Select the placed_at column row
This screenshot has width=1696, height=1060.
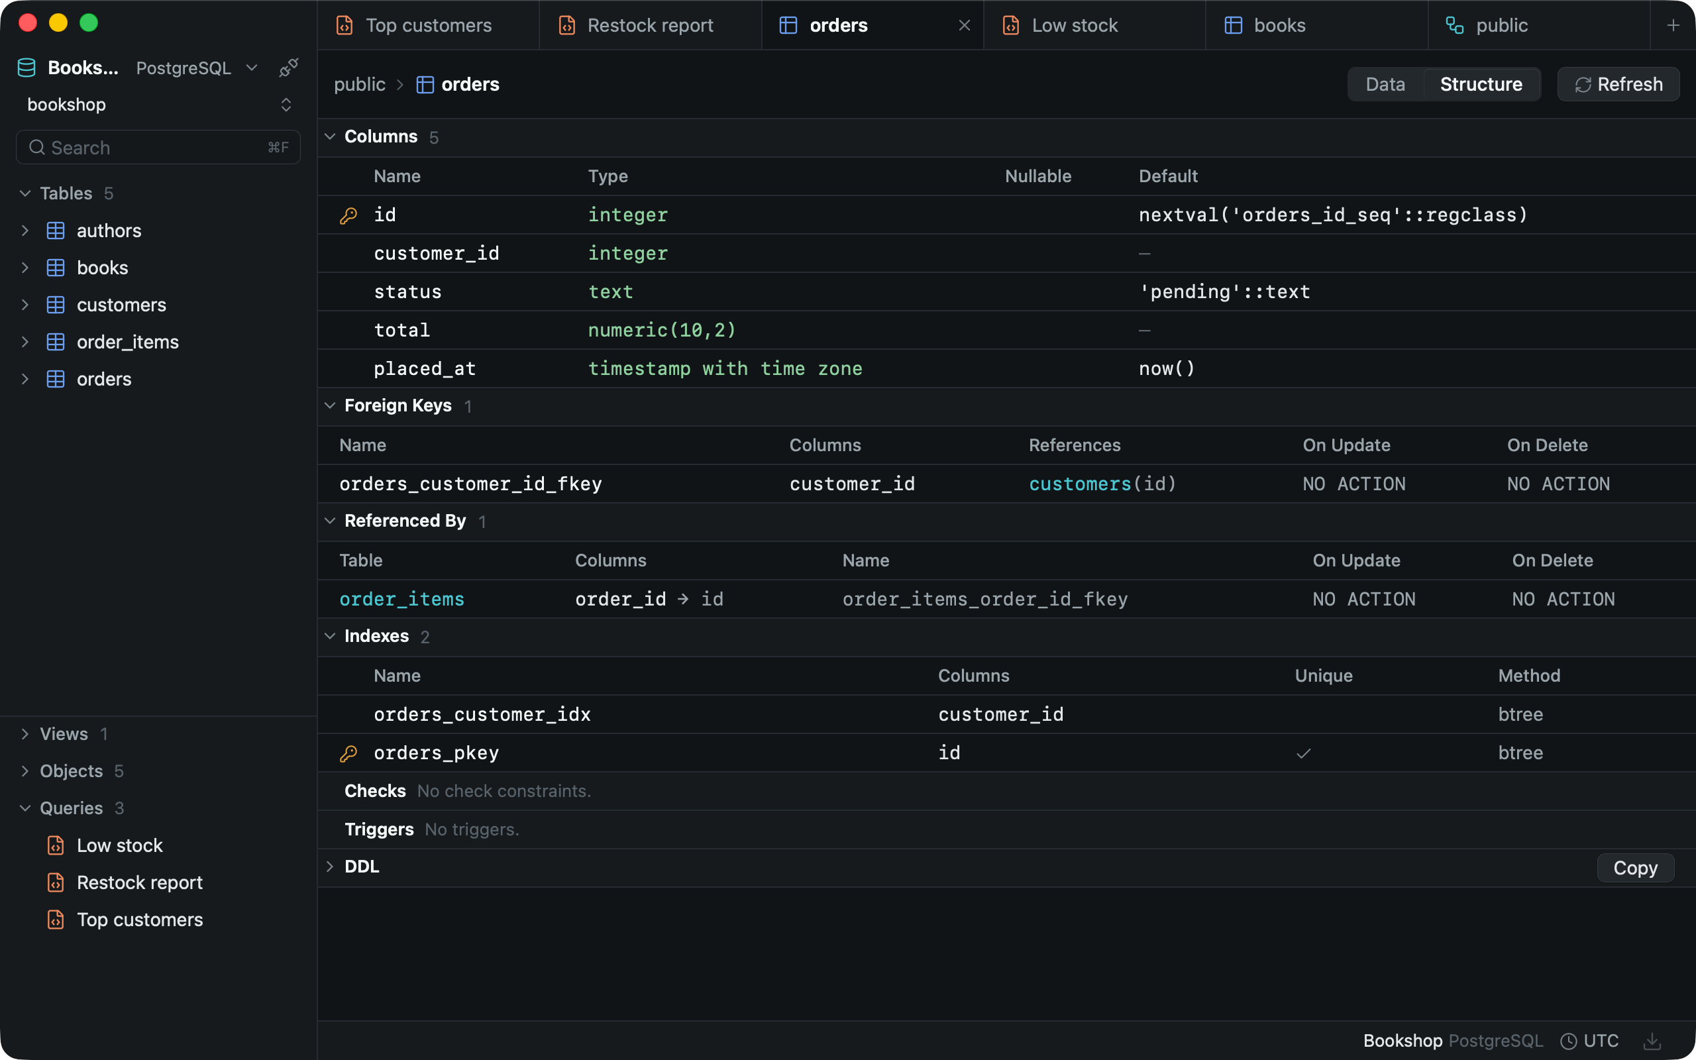click(x=1006, y=369)
